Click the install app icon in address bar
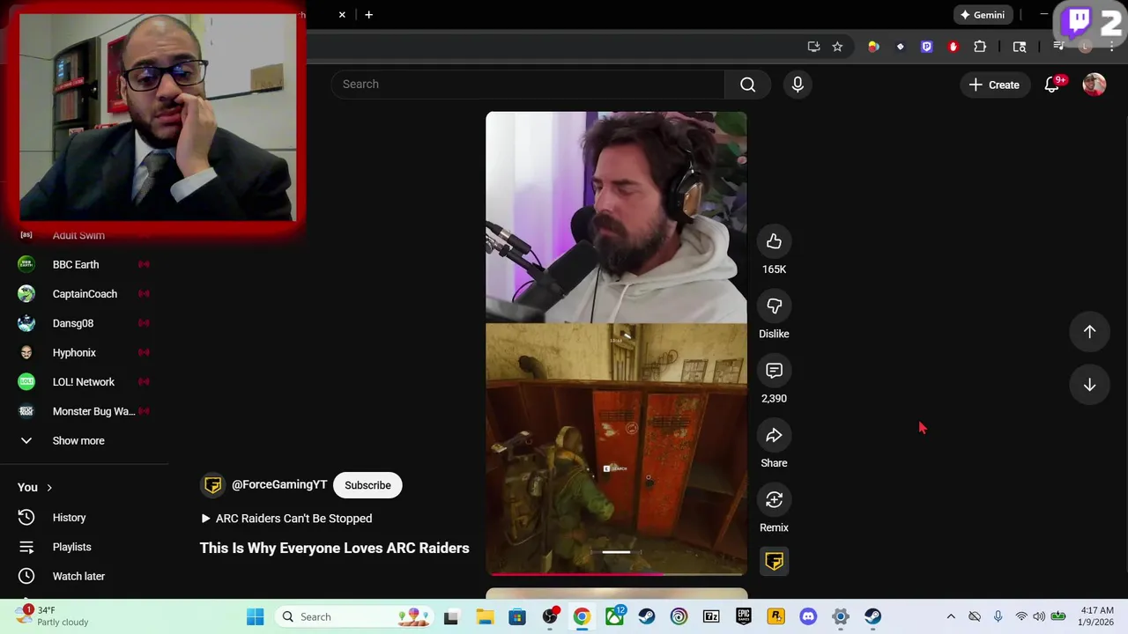1128x634 pixels. pos(813,47)
